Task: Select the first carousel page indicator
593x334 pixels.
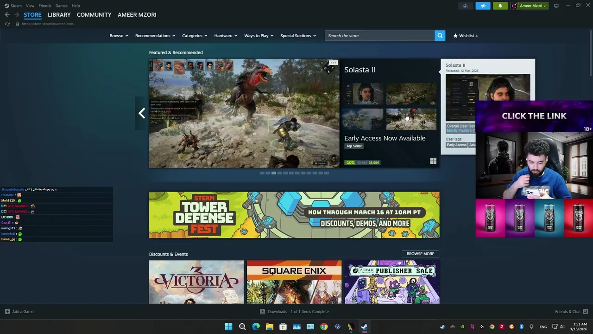Action: click(262, 173)
